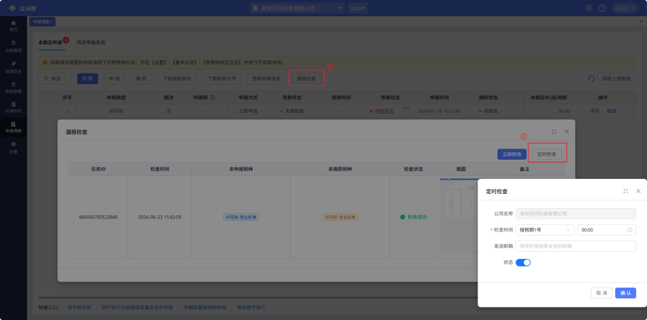This screenshot has width=647, height=320.
Task: Click task ID 666565783523840
Action: coord(98,217)
